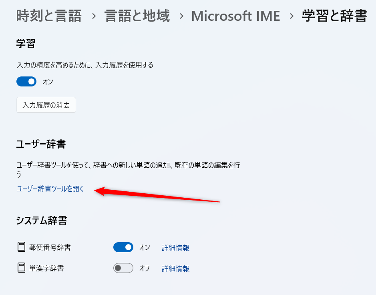This screenshot has width=376, height=295.
Task: Click the chevron before 学習と辞書 breadcrumb
Action: [x=291, y=16]
